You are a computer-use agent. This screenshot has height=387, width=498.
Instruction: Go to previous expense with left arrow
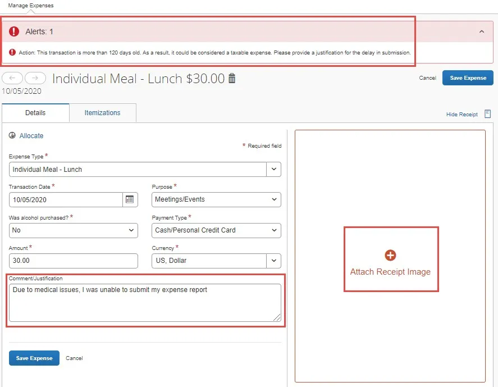12,78
